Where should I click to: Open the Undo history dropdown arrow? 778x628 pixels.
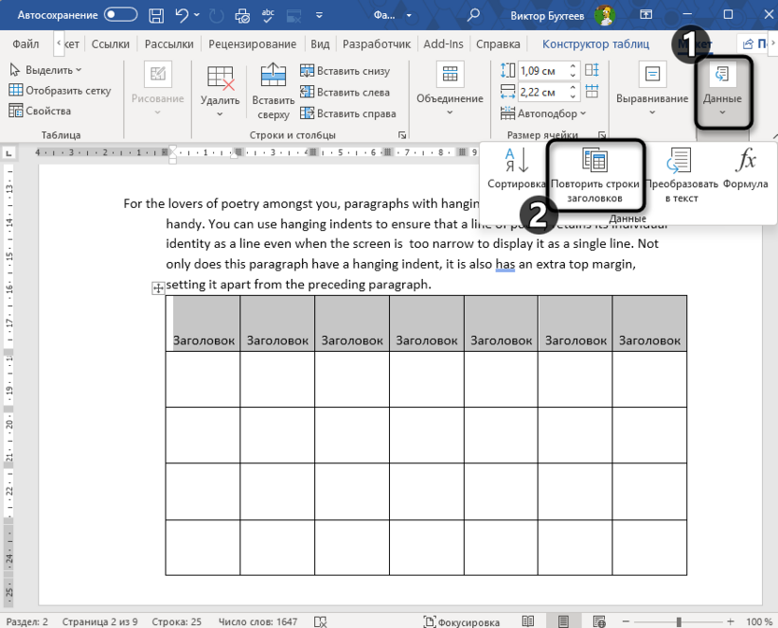click(197, 15)
